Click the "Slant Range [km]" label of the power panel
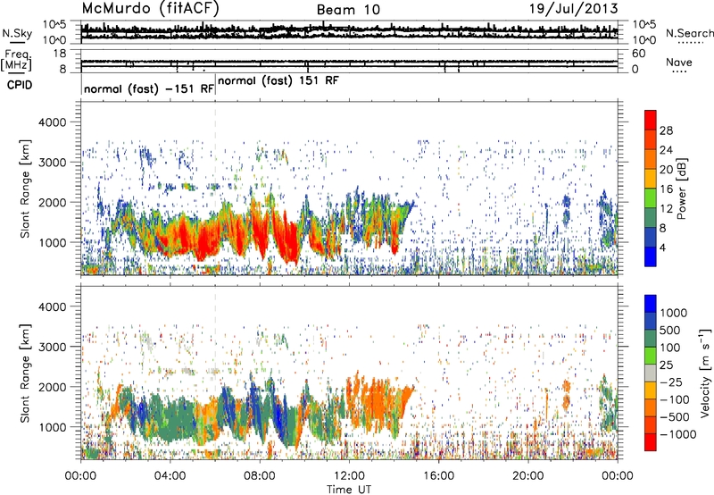Screen dimensions: 714x495 coord(25,189)
